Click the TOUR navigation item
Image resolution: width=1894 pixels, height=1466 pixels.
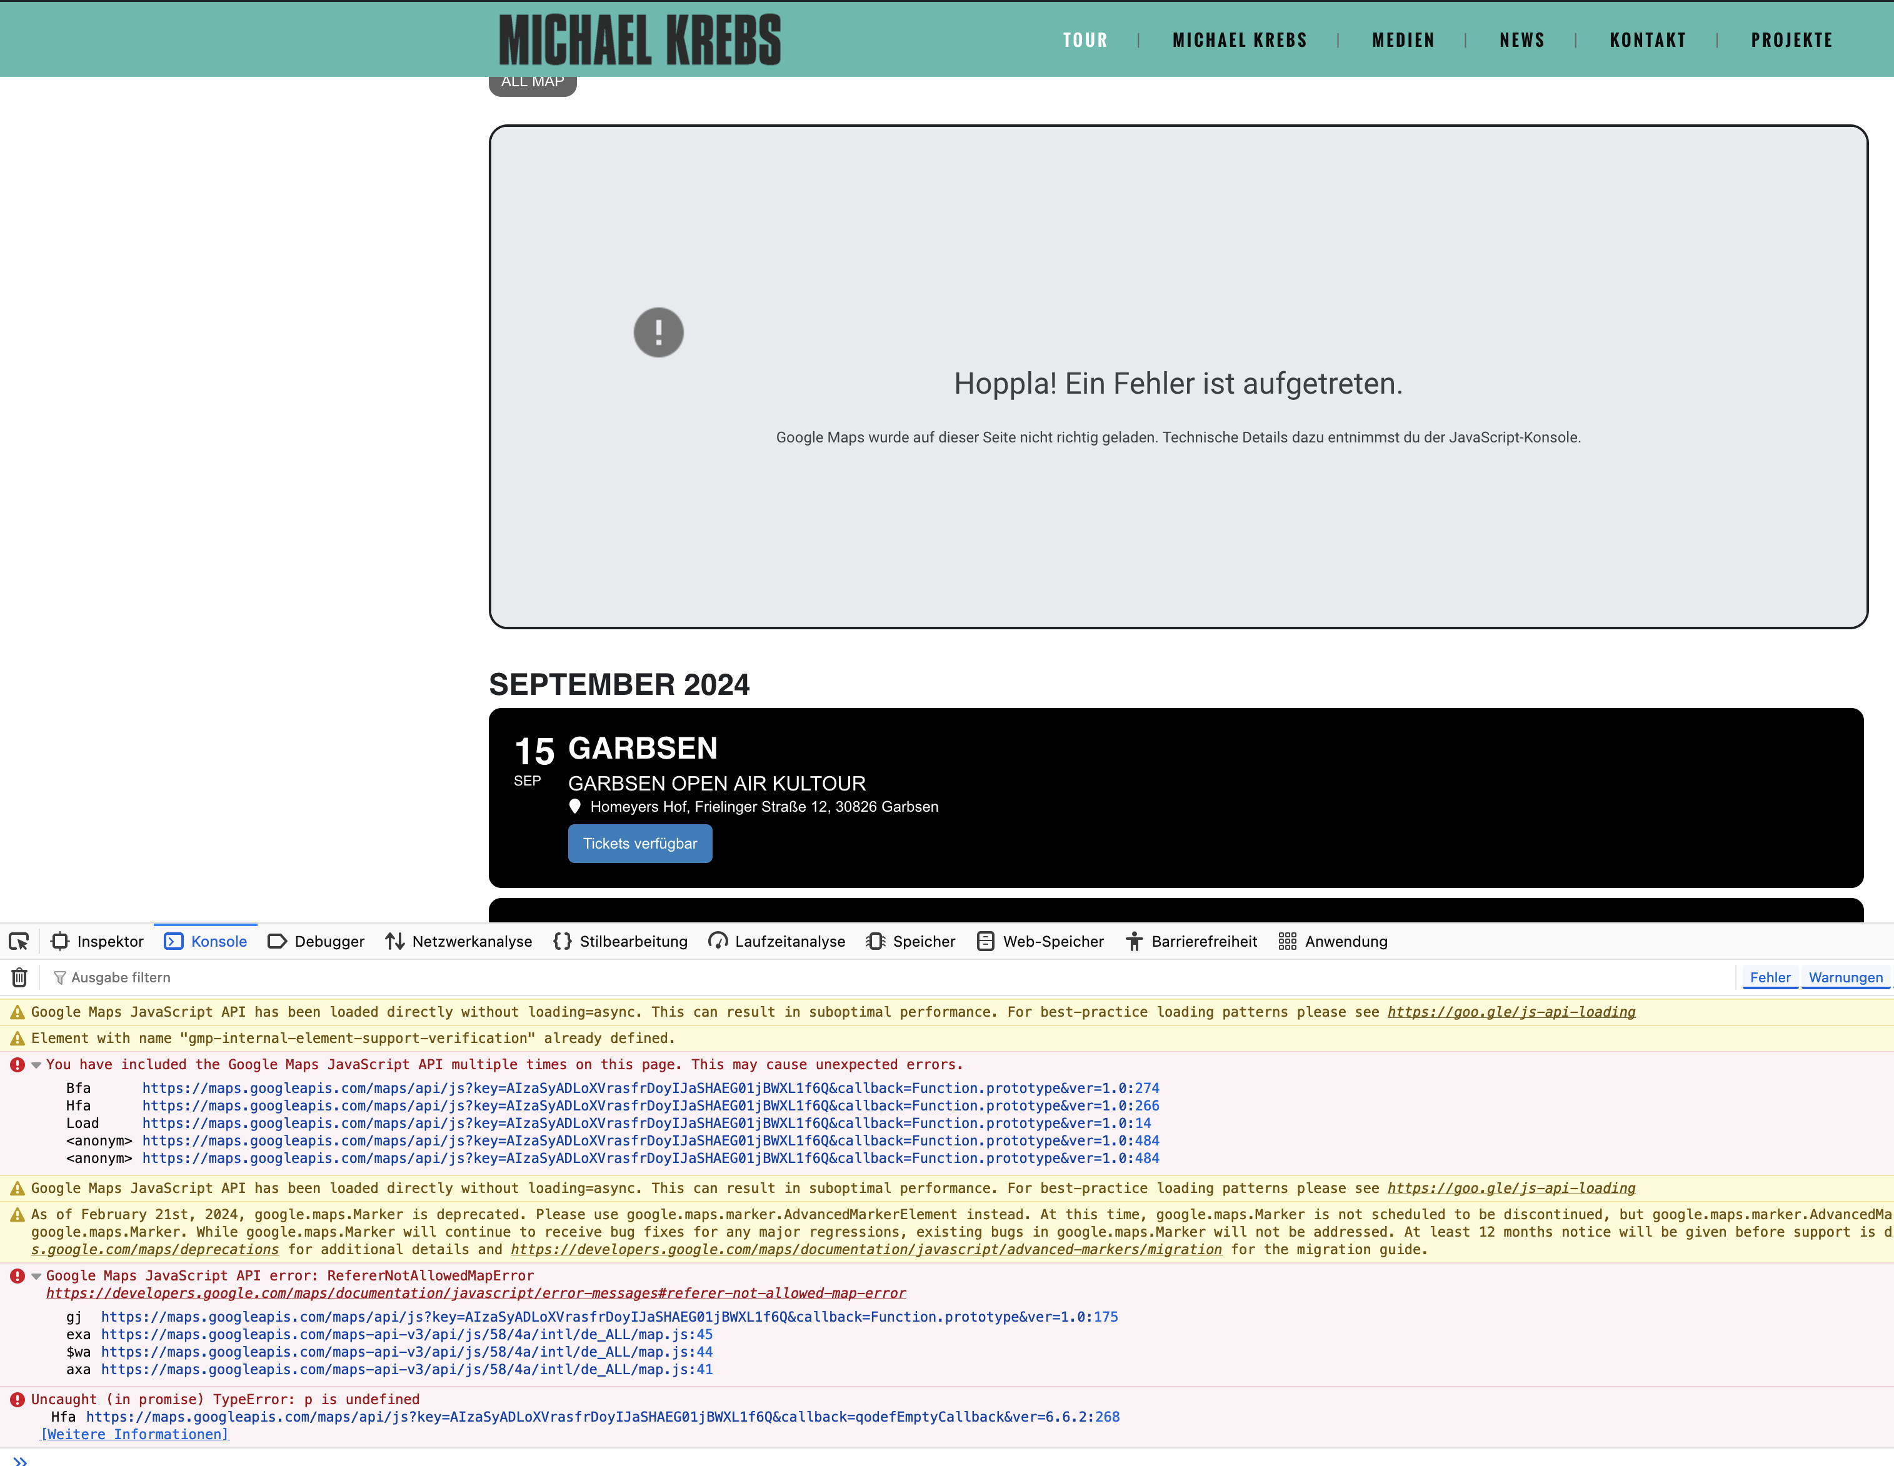coord(1085,40)
